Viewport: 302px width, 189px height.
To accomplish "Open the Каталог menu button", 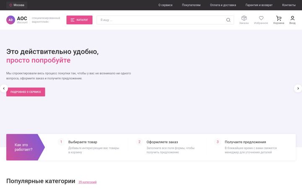I will [79, 20].
